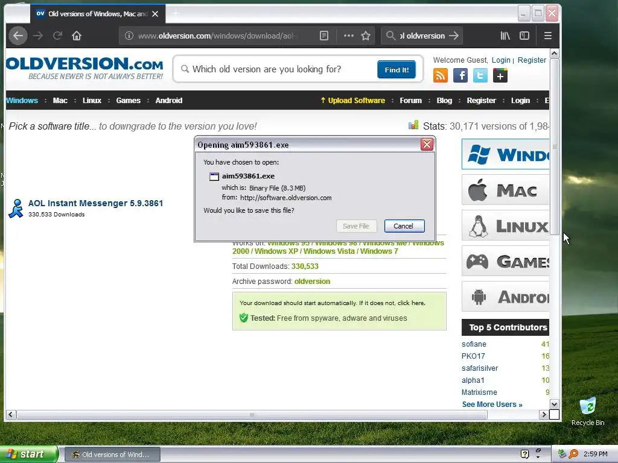Open the Forum nav item

[410, 101]
